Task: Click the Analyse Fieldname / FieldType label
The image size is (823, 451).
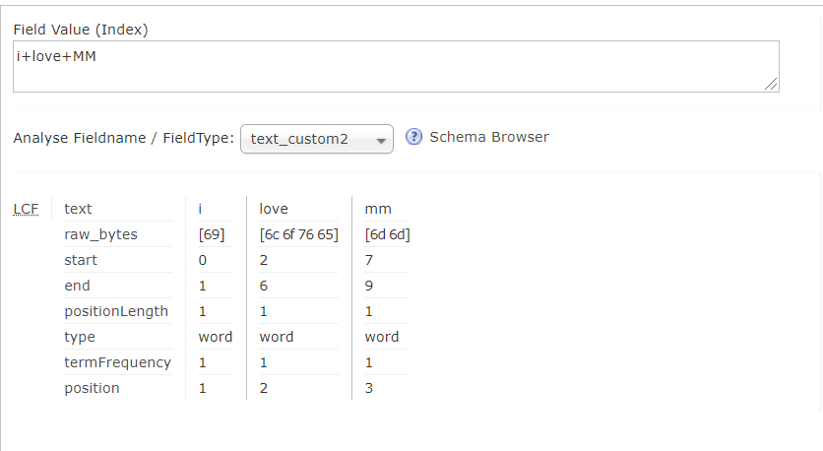Action: (123, 138)
